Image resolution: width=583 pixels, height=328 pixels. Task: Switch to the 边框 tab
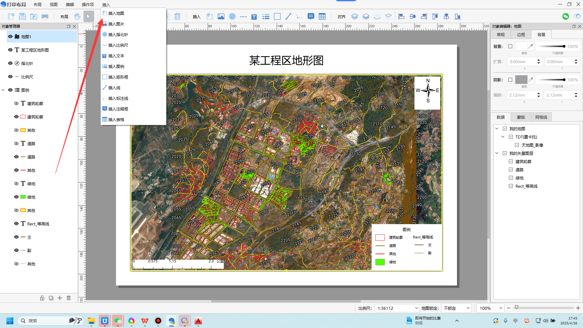click(521, 35)
